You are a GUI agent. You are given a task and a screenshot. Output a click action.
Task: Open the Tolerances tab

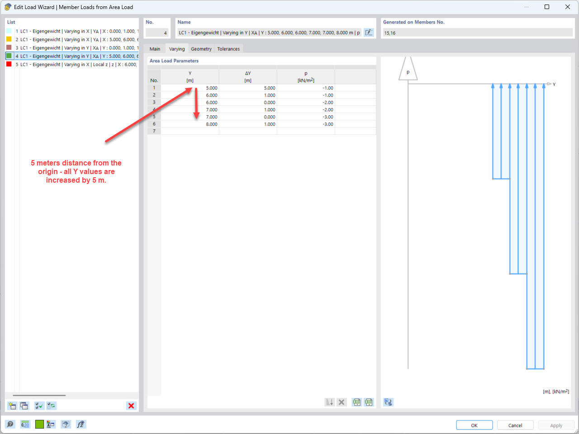[x=228, y=48]
